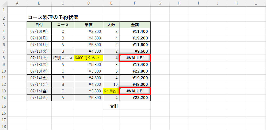
Task: Click the 特別コース cell
Action: pyautogui.click(x=63, y=58)
